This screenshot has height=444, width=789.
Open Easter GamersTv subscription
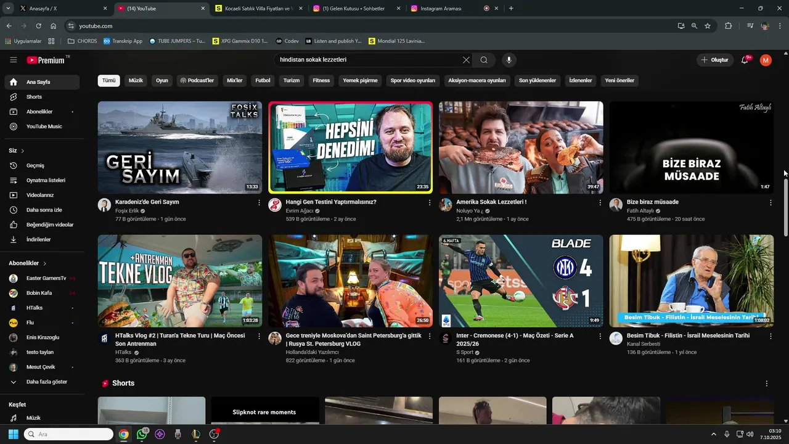click(42, 279)
